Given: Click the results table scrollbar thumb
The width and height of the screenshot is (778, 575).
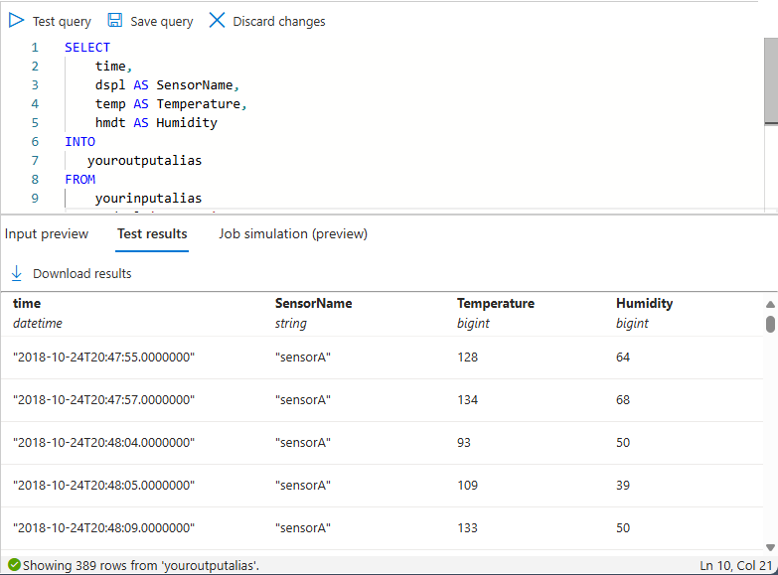Looking at the screenshot, I should 770,324.
